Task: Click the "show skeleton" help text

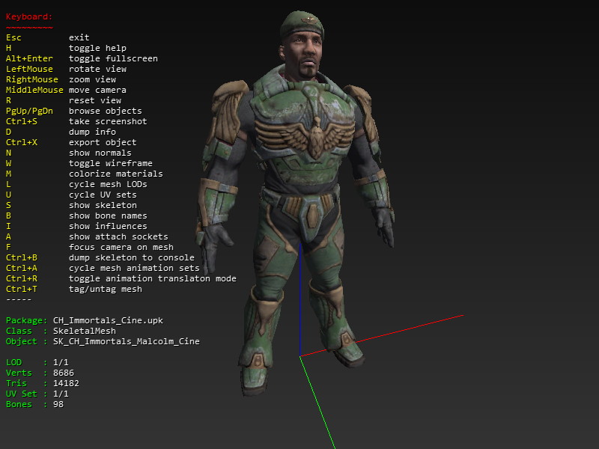Action: coord(103,205)
